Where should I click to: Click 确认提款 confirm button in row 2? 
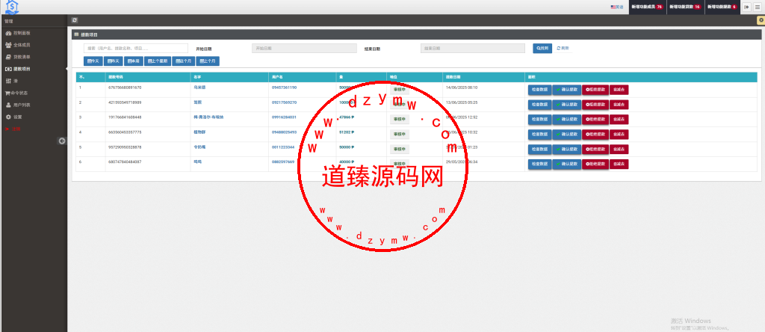567,105
